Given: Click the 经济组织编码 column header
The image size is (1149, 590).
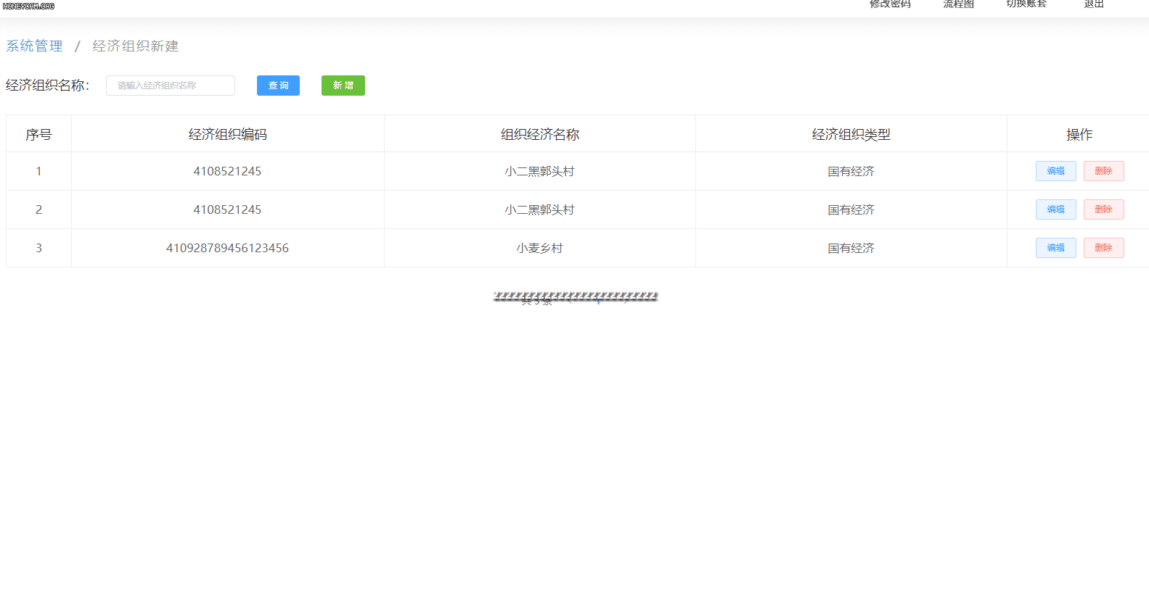Looking at the screenshot, I should click(x=228, y=134).
